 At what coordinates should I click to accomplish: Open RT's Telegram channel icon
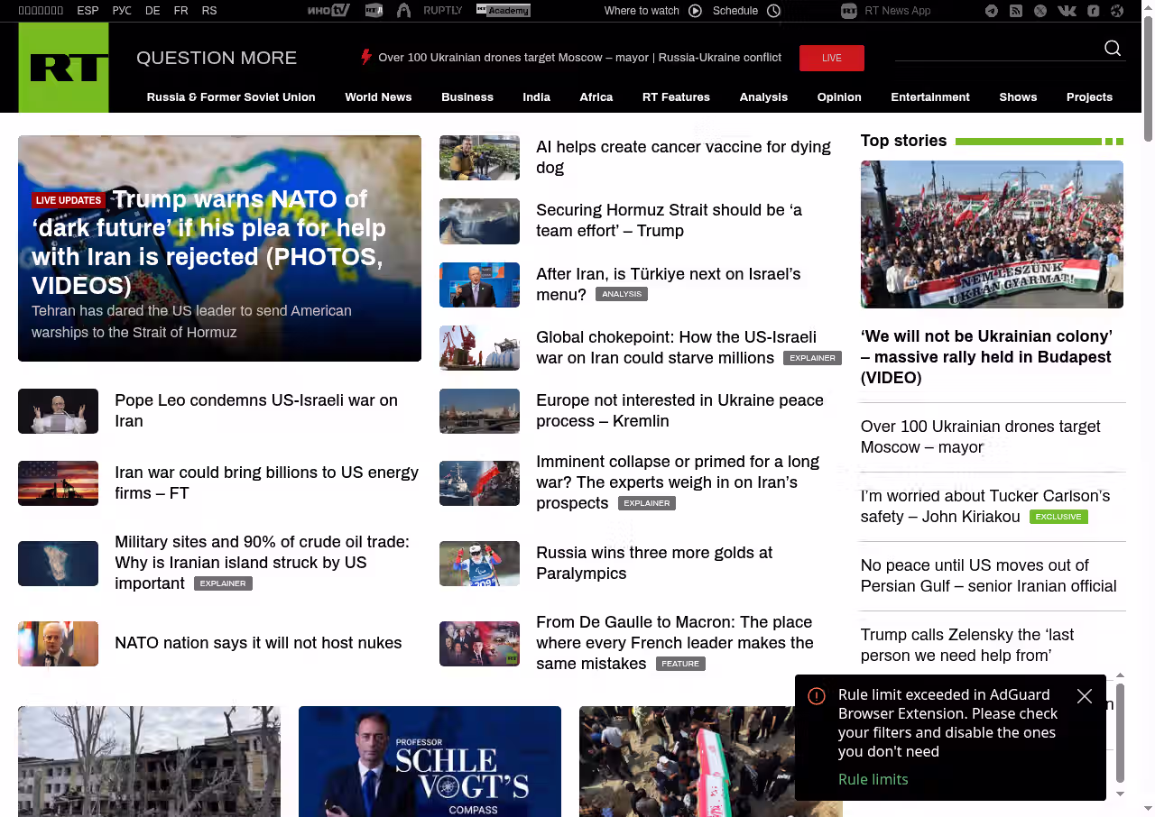pyautogui.click(x=992, y=11)
